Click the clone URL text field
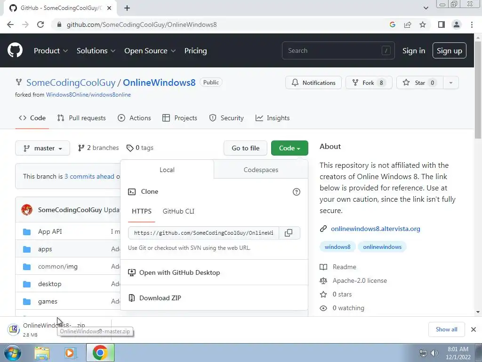Viewport: 482px width, 362px height. pyautogui.click(x=203, y=233)
